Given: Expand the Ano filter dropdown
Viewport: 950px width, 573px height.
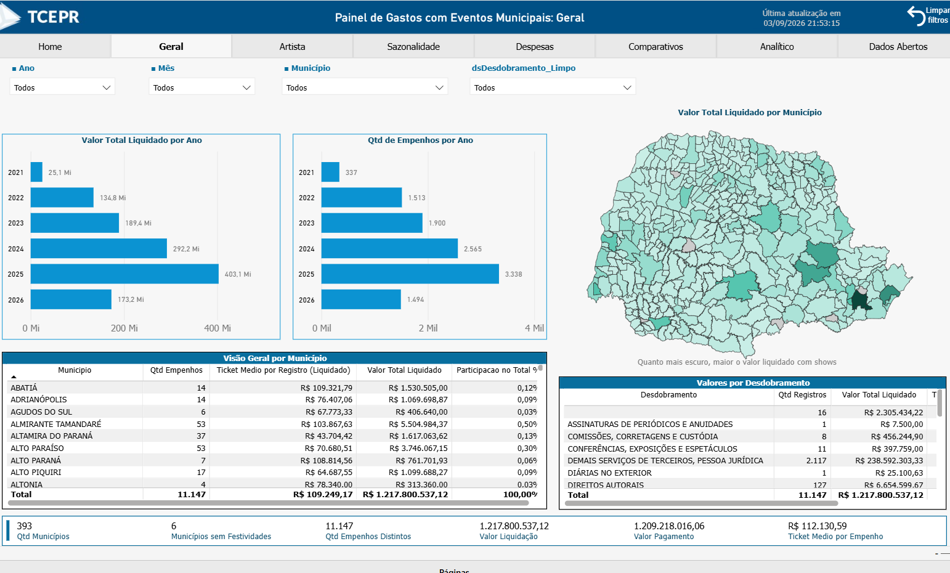Looking at the screenshot, I should coord(62,87).
